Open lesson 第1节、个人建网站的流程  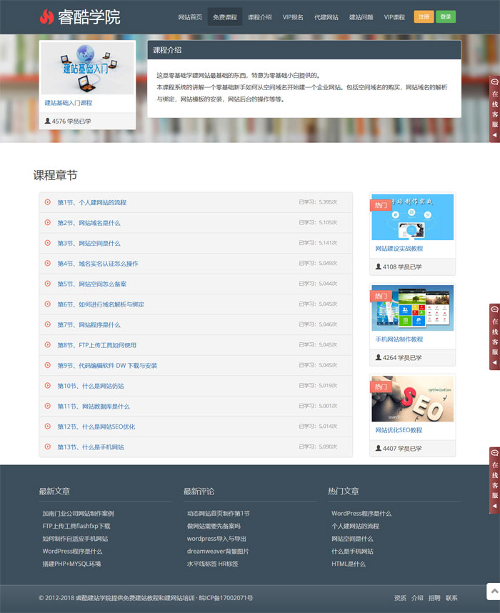[x=92, y=202]
